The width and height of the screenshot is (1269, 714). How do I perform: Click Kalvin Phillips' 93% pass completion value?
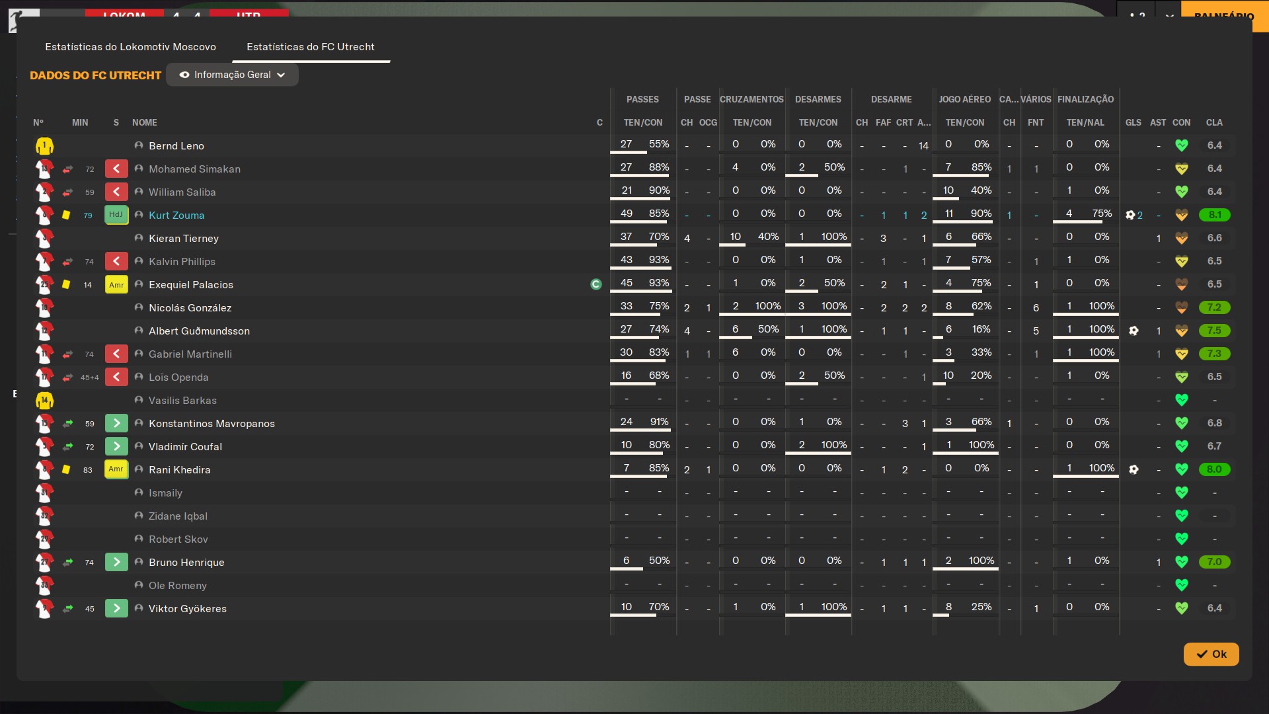click(x=659, y=260)
